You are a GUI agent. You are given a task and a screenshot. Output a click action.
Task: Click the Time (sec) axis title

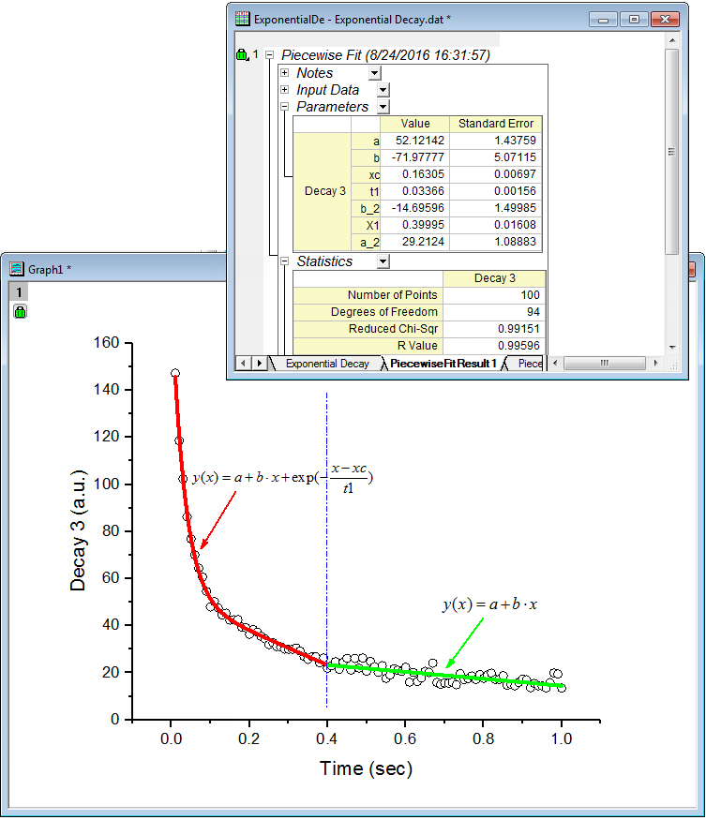[366, 769]
